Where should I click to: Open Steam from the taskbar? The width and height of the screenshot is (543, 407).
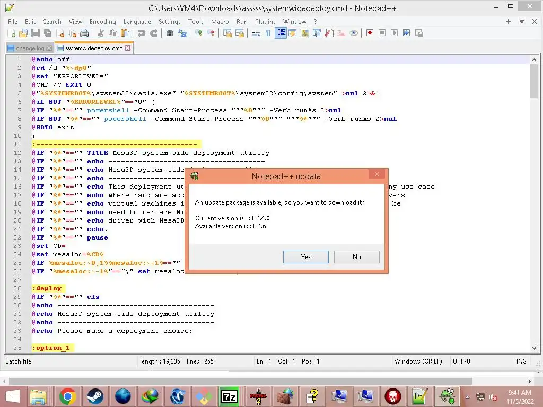(94, 396)
